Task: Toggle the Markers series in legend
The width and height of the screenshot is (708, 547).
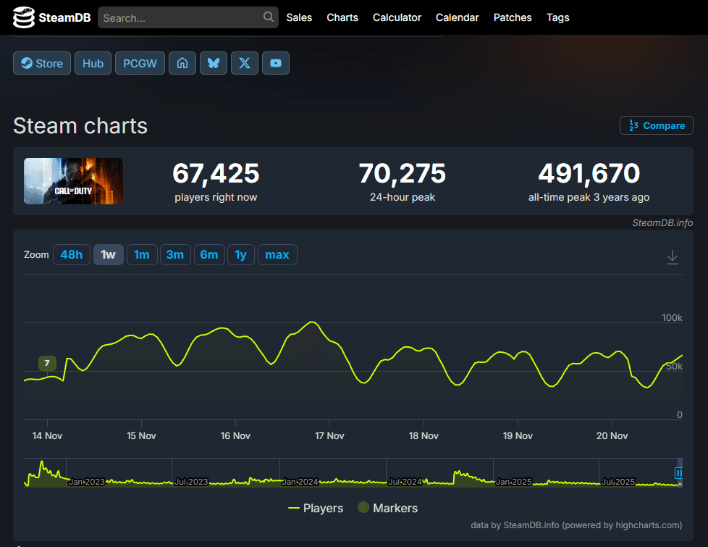Action: tap(387, 508)
